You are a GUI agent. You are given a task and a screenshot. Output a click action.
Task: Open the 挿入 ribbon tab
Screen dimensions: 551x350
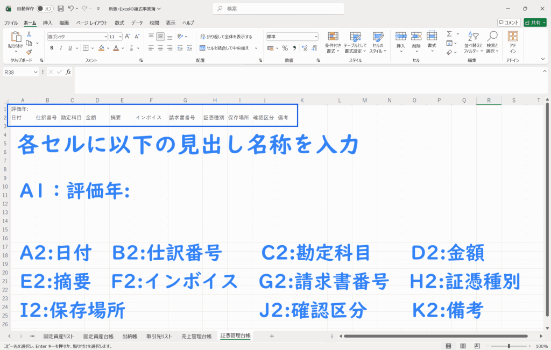coord(47,23)
